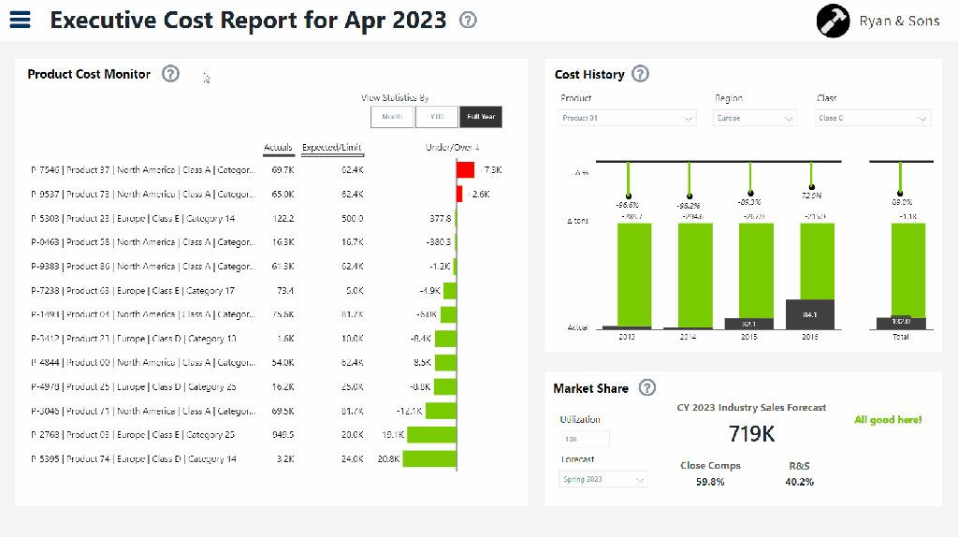Expand the Forecast dropdown set to Spring 2023
Screen dimensions: 958x537
click(x=603, y=479)
